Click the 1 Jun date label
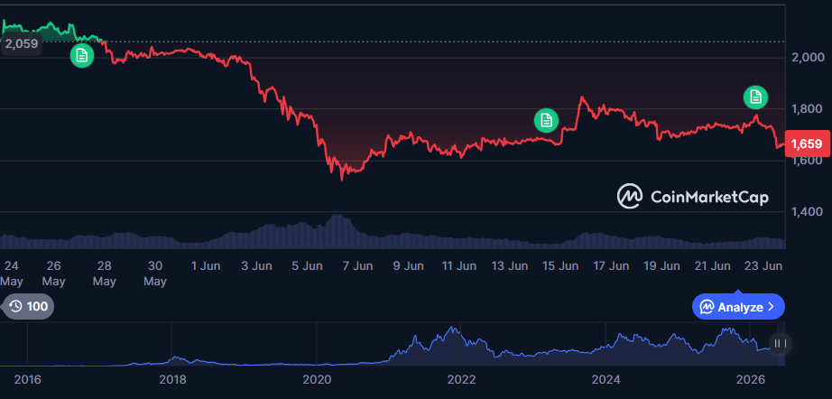 [206, 266]
